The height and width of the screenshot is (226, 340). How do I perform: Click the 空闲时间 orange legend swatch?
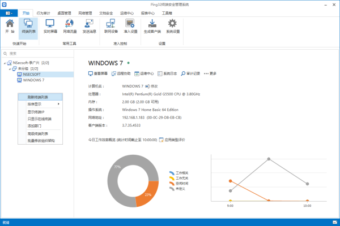click(172, 184)
